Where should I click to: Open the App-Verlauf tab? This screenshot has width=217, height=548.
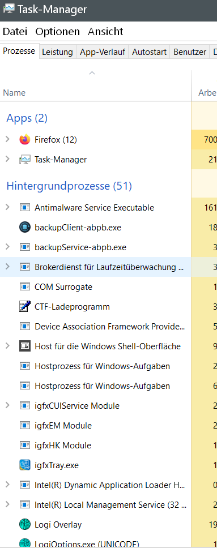(x=102, y=52)
